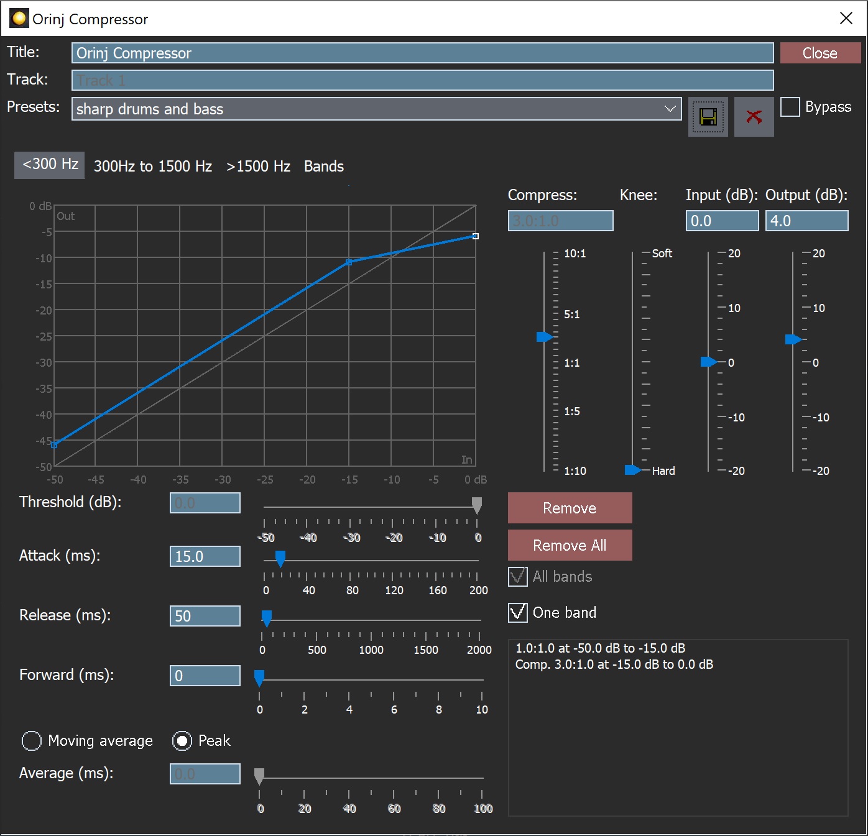Select the Peak radio button
Image resolution: width=868 pixels, height=836 pixels.
coord(182,741)
